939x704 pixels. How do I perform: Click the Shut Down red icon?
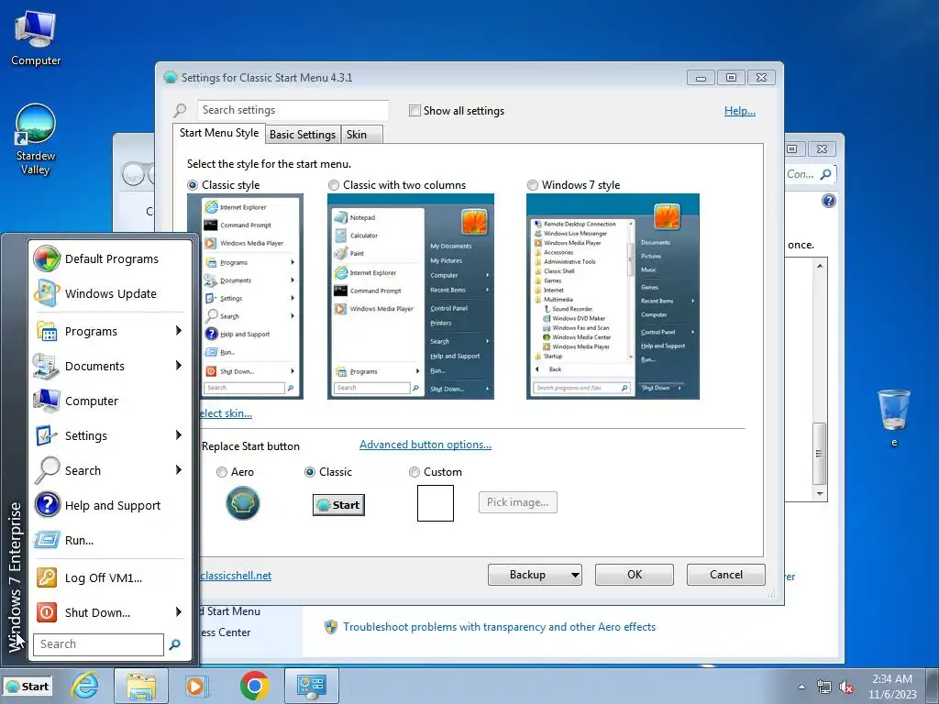point(47,612)
